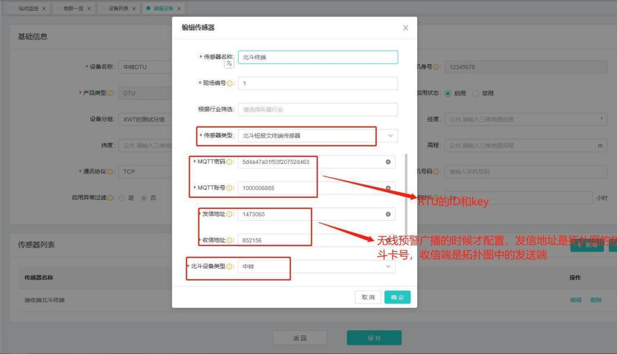Open the 根据行业筛选 industry selector

tap(317, 109)
